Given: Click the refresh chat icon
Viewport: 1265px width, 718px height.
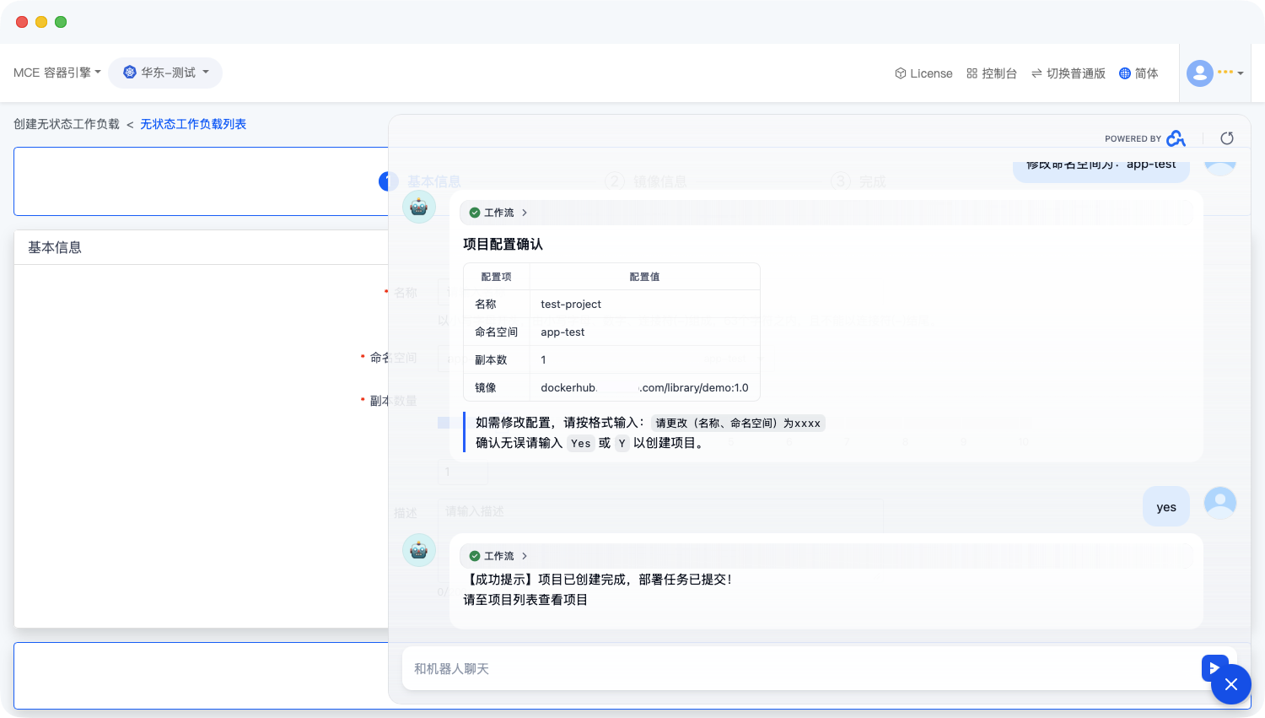Looking at the screenshot, I should coord(1227,138).
